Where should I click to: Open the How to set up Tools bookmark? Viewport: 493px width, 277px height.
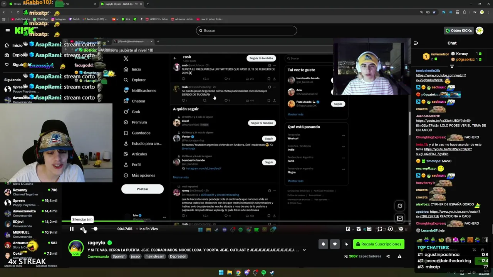pos(210,19)
